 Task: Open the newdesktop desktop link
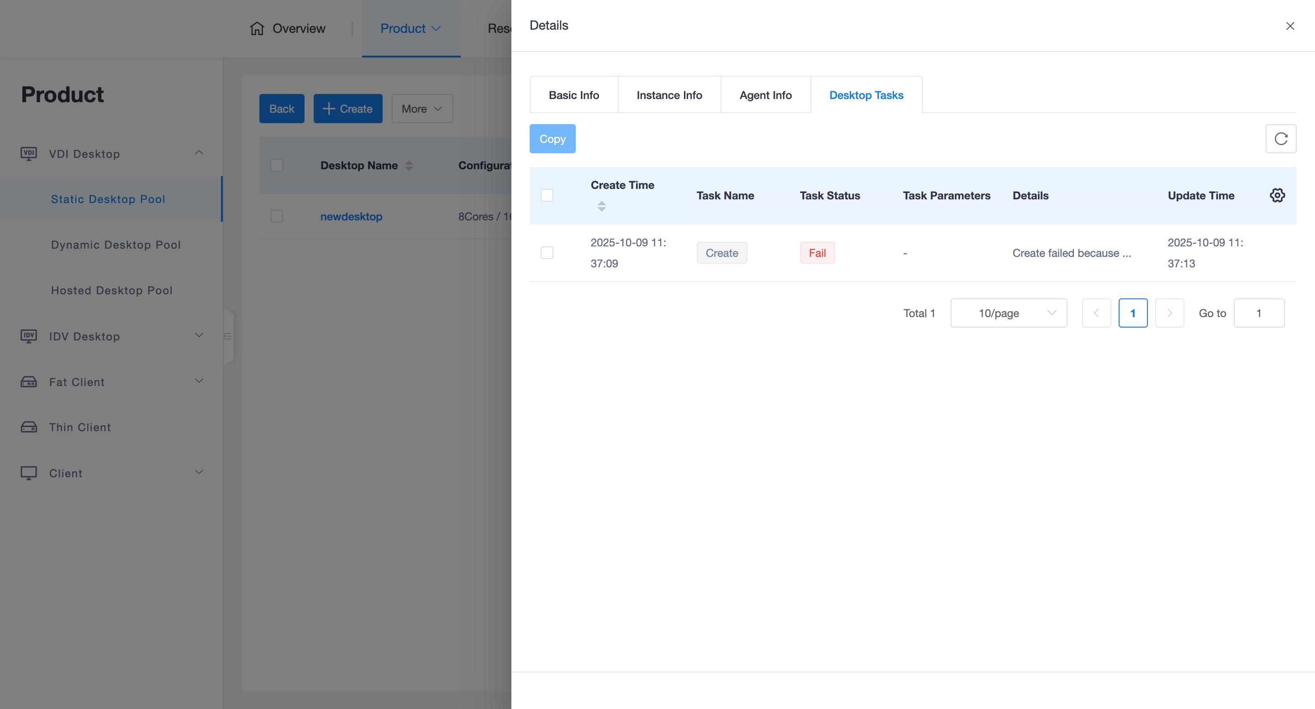[x=351, y=216]
